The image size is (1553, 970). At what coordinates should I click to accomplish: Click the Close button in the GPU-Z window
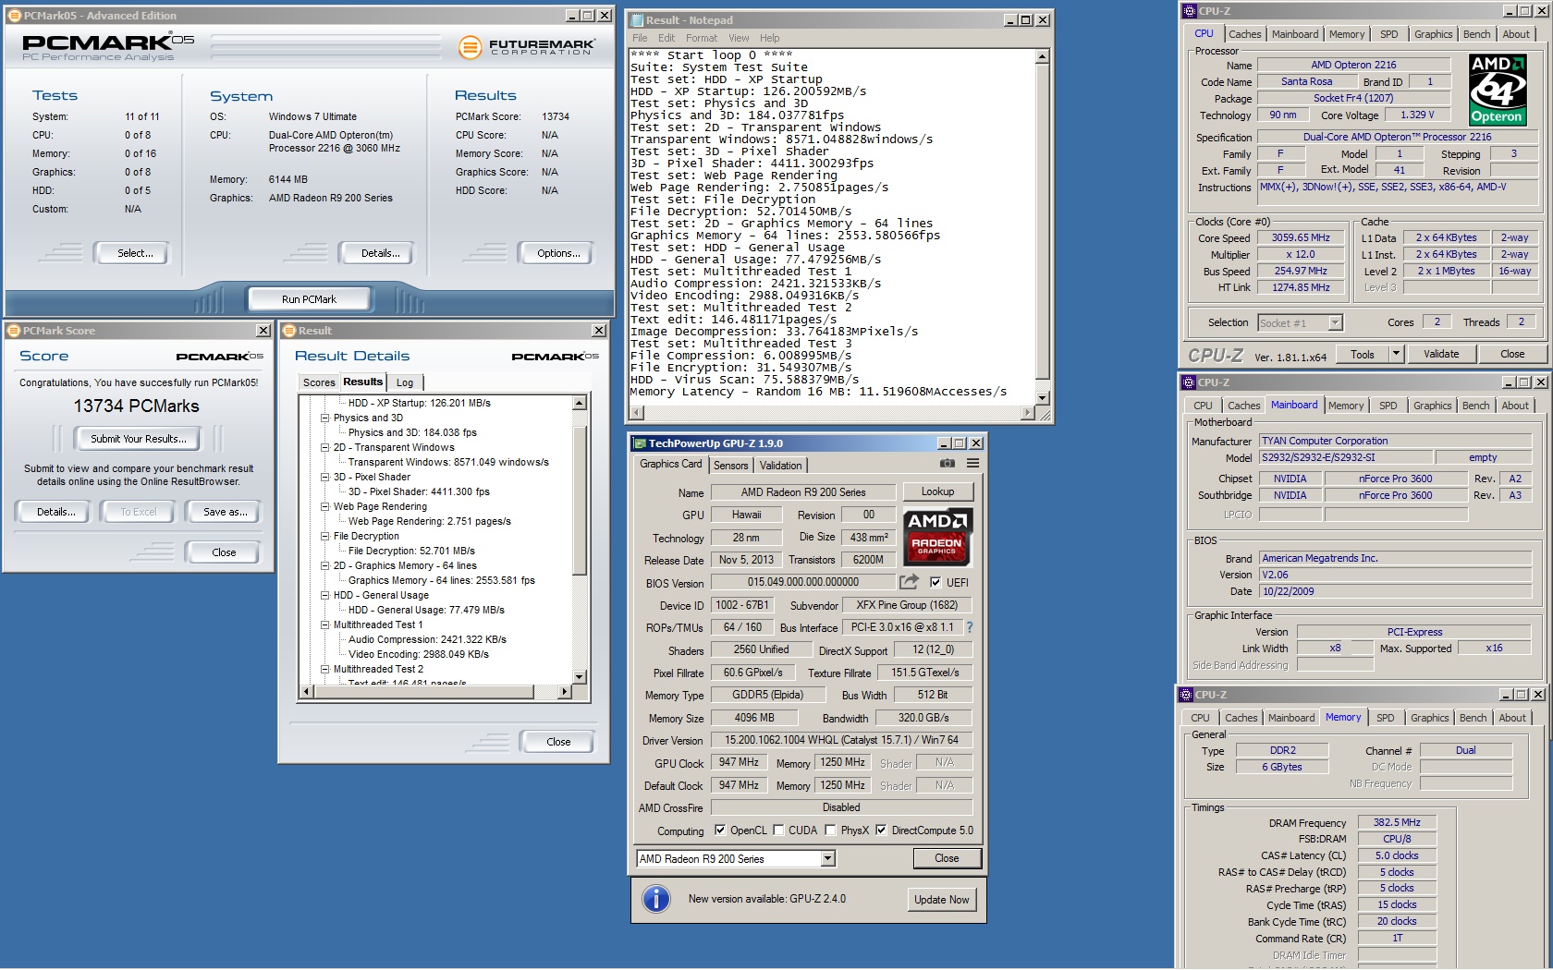(x=947, y=858)
